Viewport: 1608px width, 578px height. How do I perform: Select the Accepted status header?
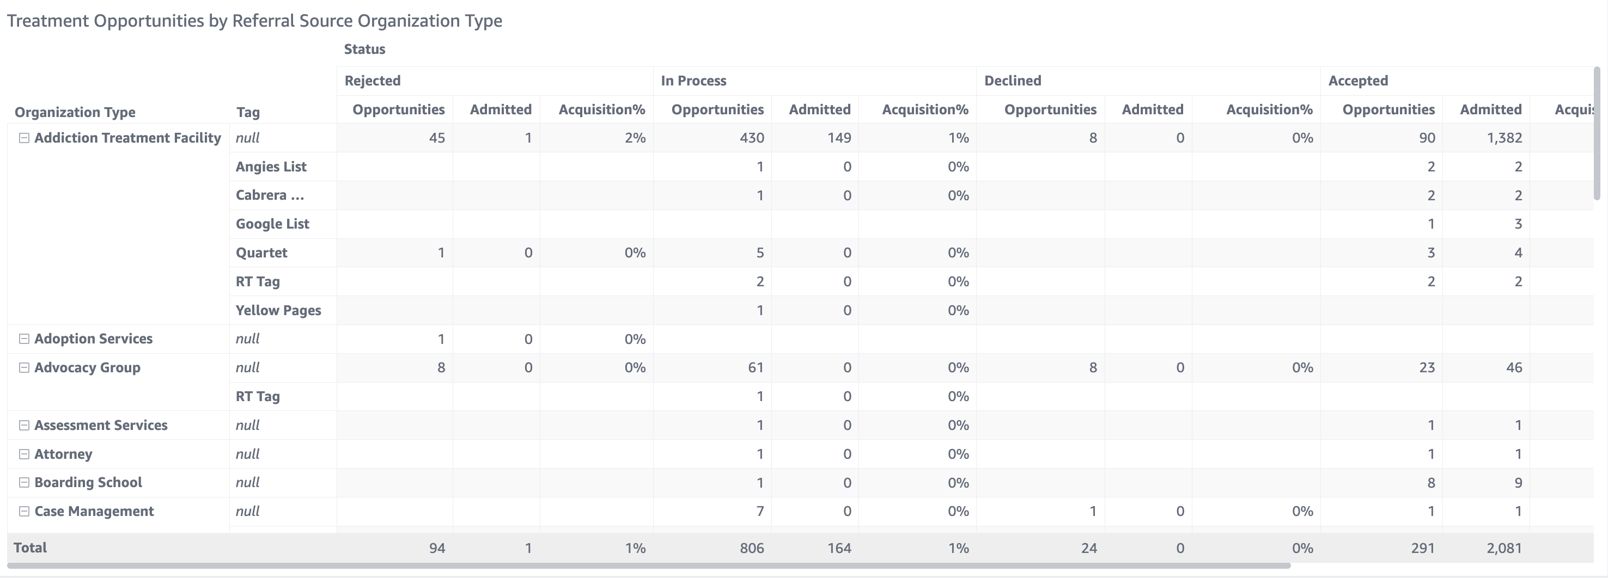(1357, 81)
